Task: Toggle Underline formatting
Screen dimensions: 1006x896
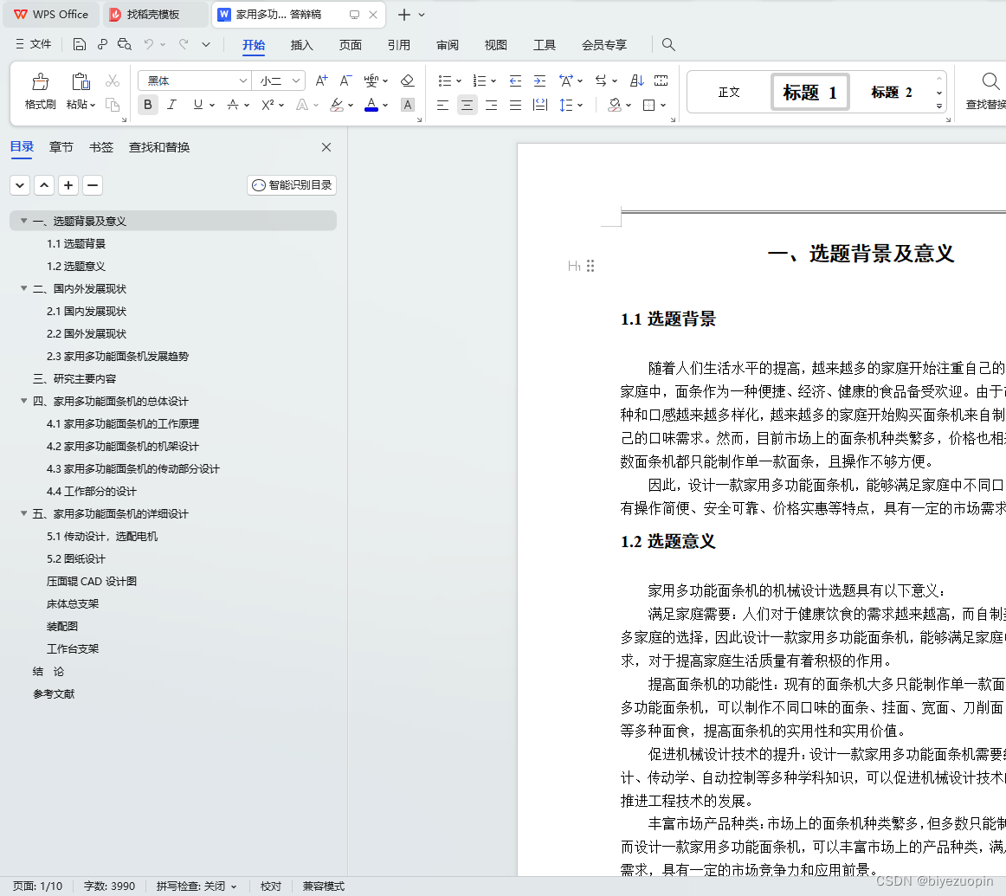Action: tap(197, 105)
